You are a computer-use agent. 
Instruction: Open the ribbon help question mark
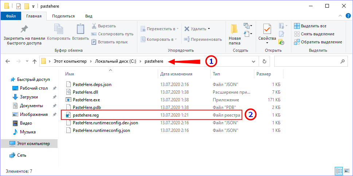pos(348,16)
